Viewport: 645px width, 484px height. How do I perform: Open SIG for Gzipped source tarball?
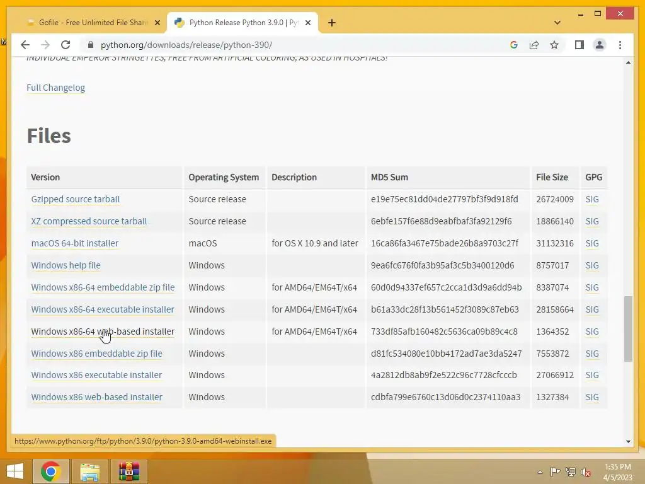click(x=592, y=199)
